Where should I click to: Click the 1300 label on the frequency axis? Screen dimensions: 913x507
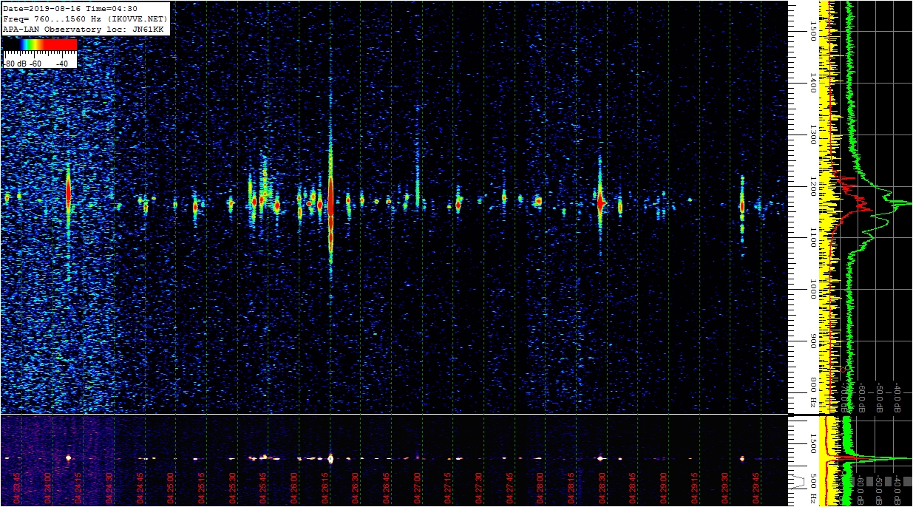click(x=812, y=135)
